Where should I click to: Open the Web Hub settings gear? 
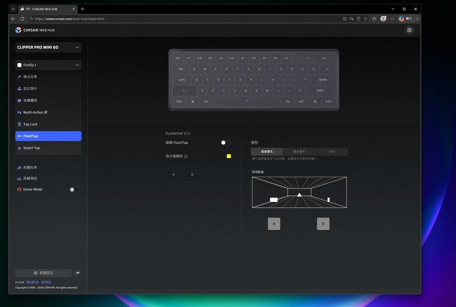[x=409, y=30]
